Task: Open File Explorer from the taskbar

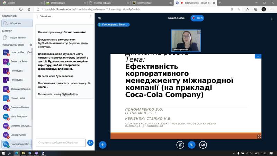Action: (x=23, y=153)
